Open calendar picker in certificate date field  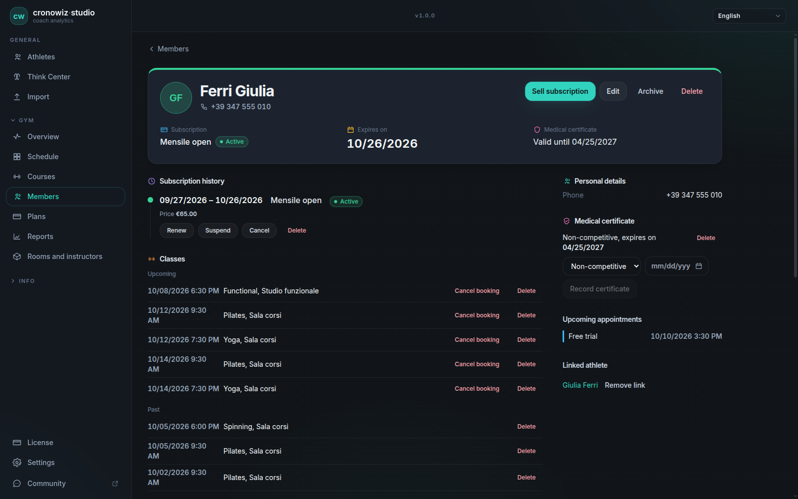(699, 266)
